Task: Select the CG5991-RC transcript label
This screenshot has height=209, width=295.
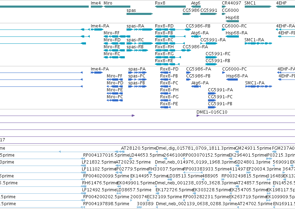Action: coord(218,54)
